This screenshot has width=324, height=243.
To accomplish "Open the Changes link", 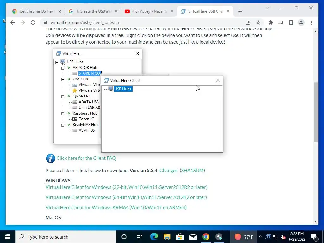I will click(169, 171).
